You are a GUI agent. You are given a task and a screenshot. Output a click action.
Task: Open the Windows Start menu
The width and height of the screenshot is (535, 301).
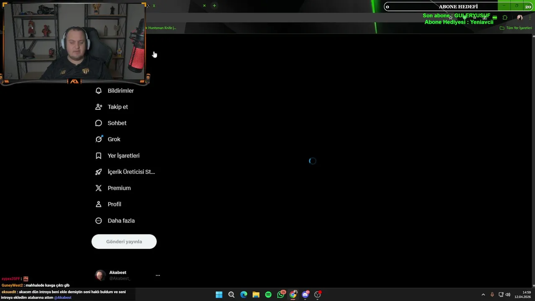[x=219, y=295]
